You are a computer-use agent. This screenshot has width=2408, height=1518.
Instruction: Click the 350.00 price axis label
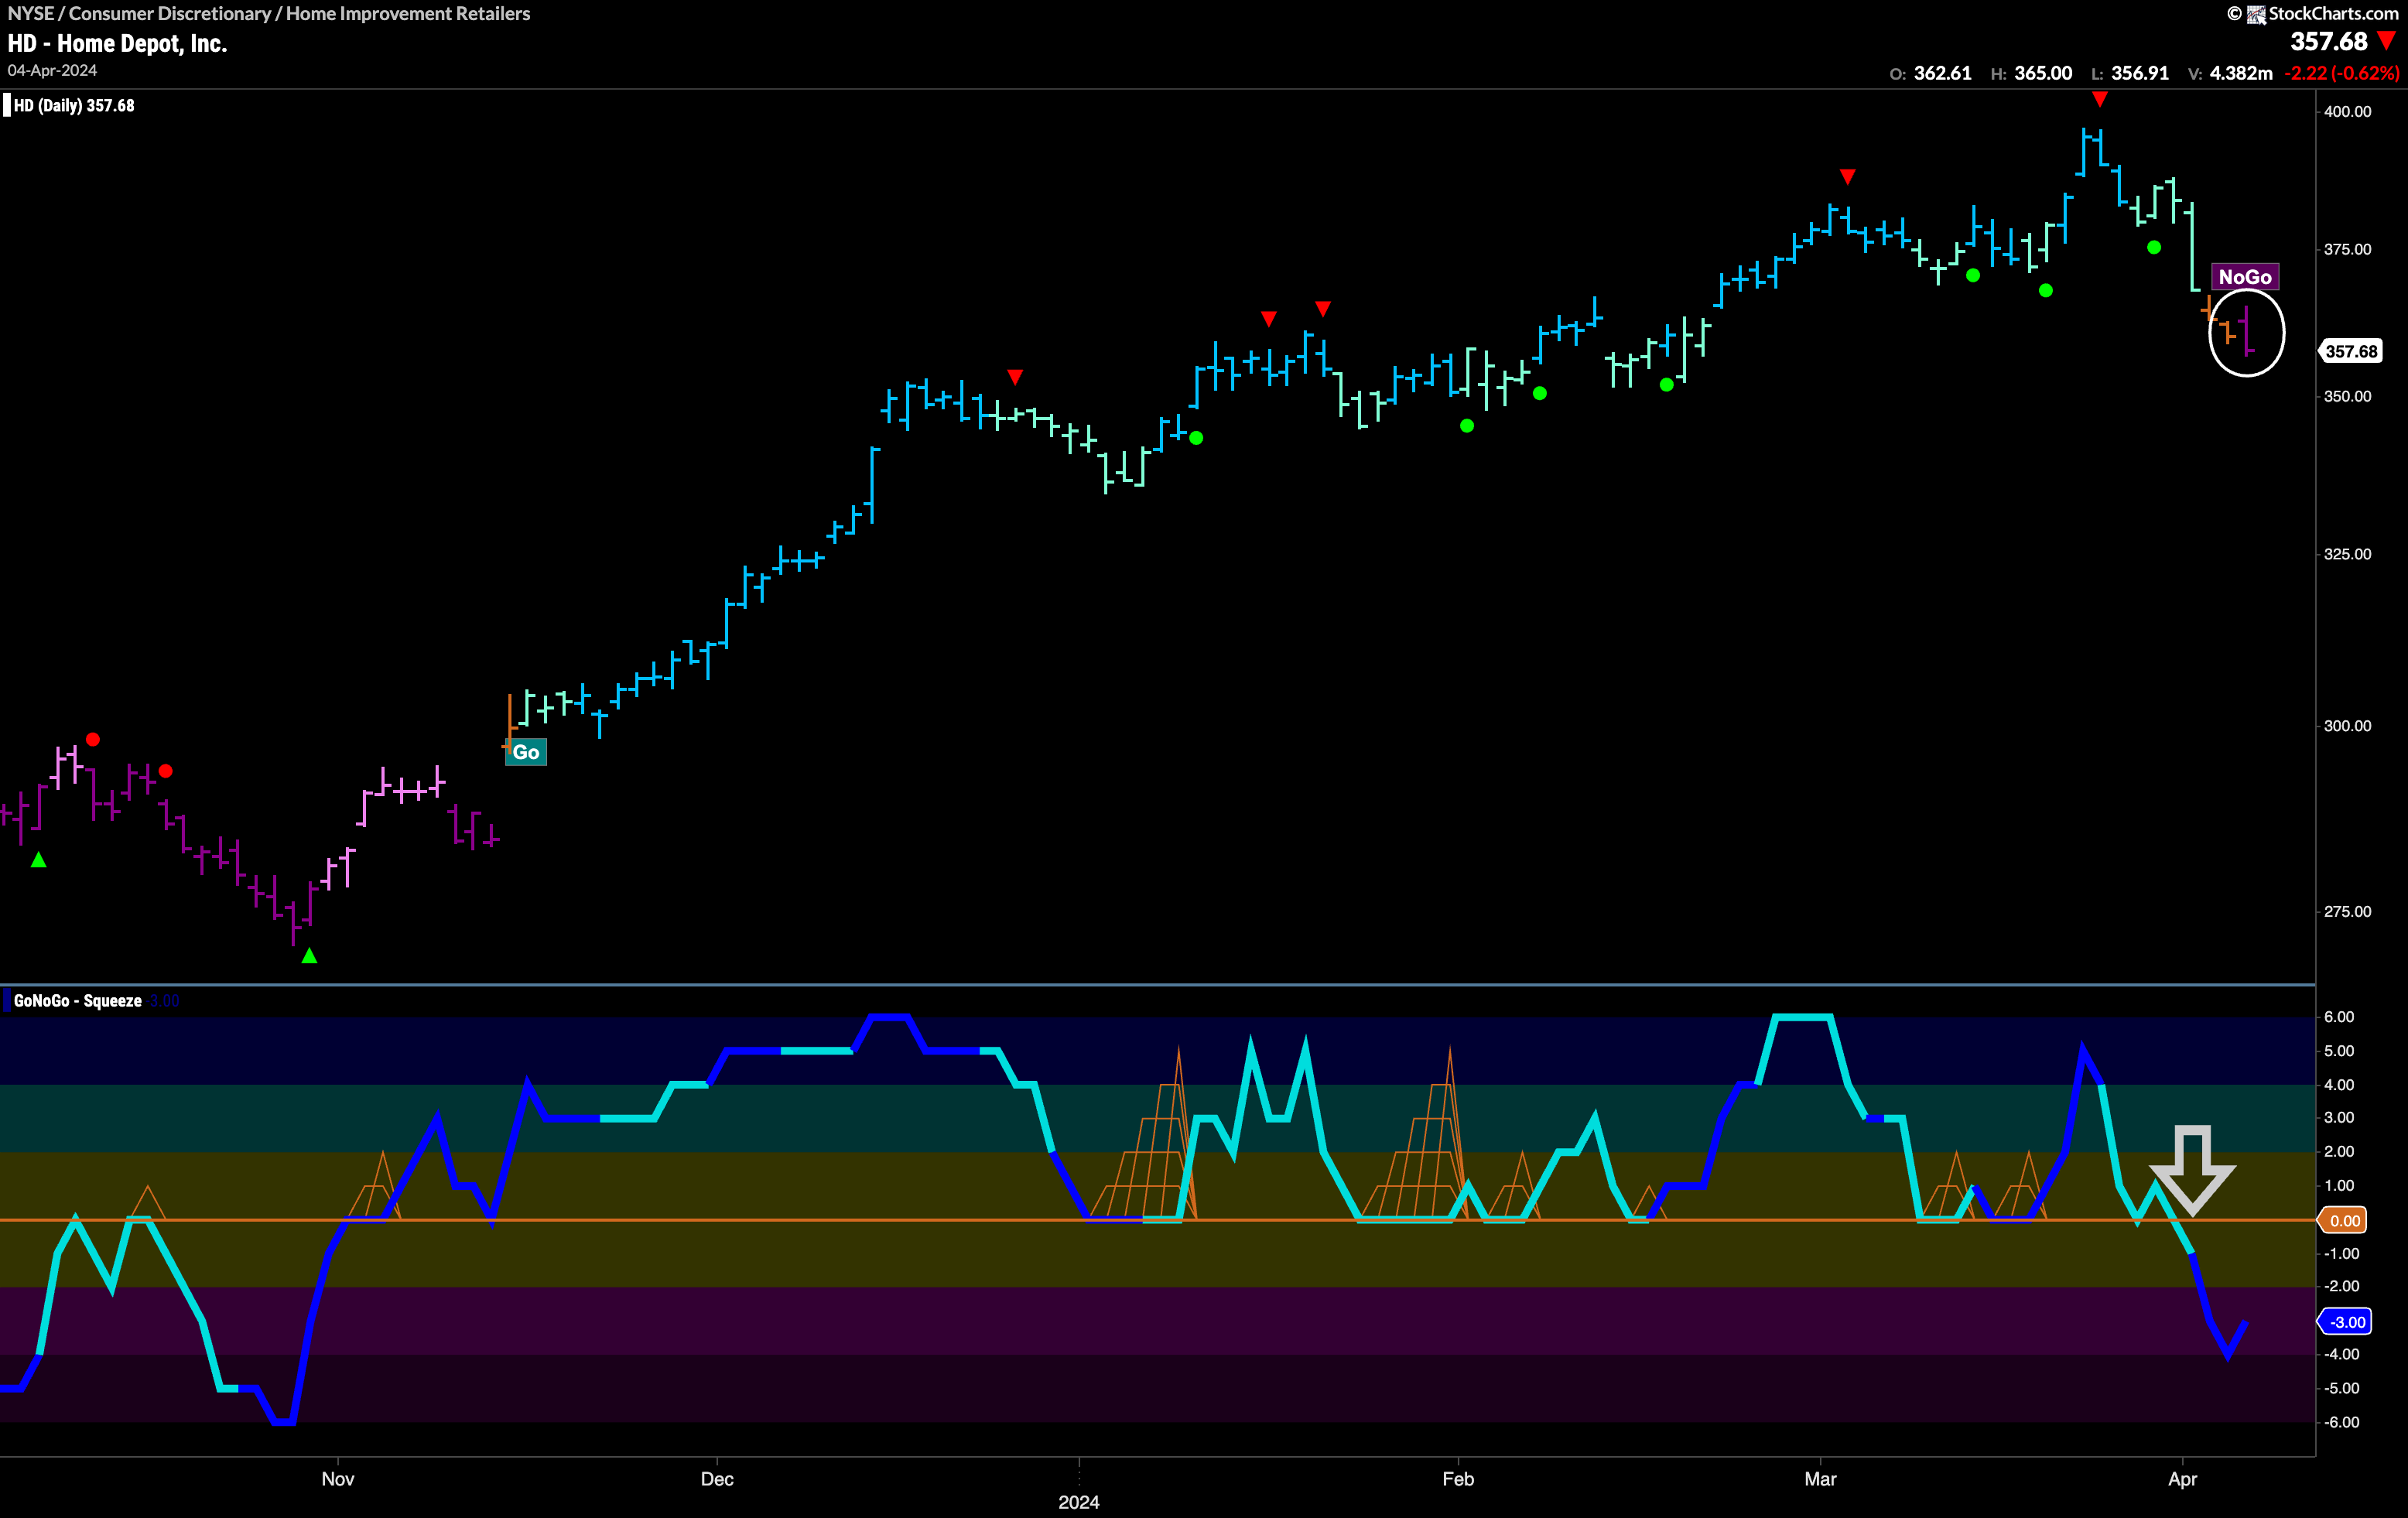pos(2347,396)
